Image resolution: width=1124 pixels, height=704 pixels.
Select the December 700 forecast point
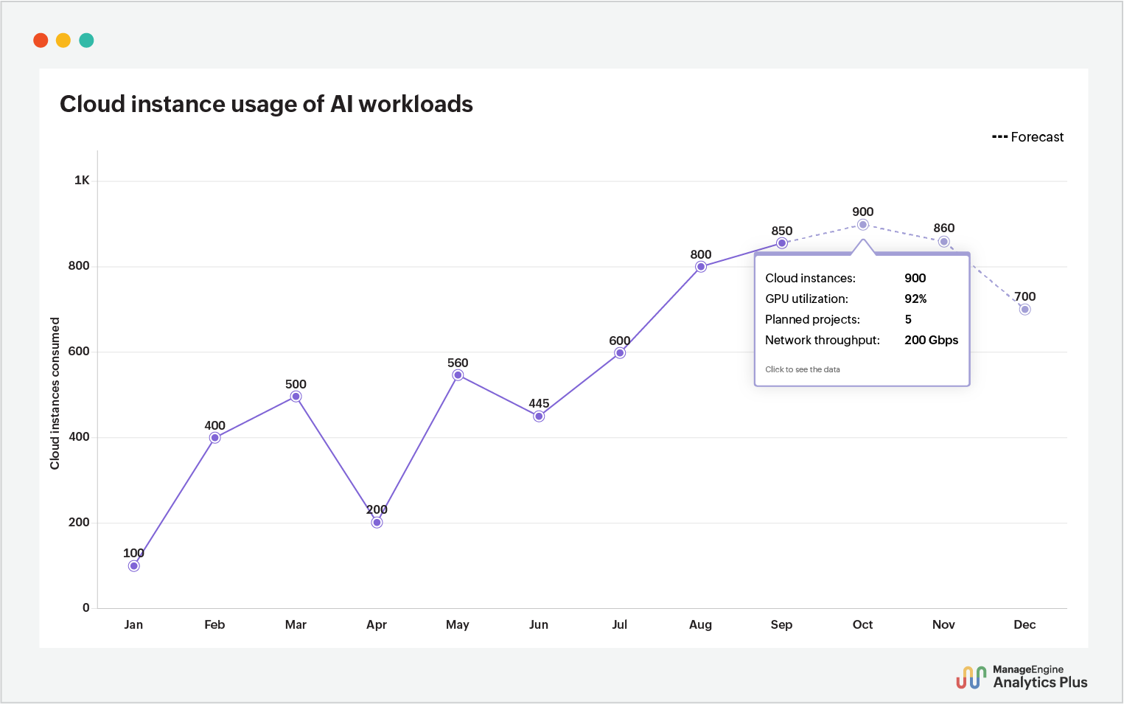click(x=1024, y=309)
